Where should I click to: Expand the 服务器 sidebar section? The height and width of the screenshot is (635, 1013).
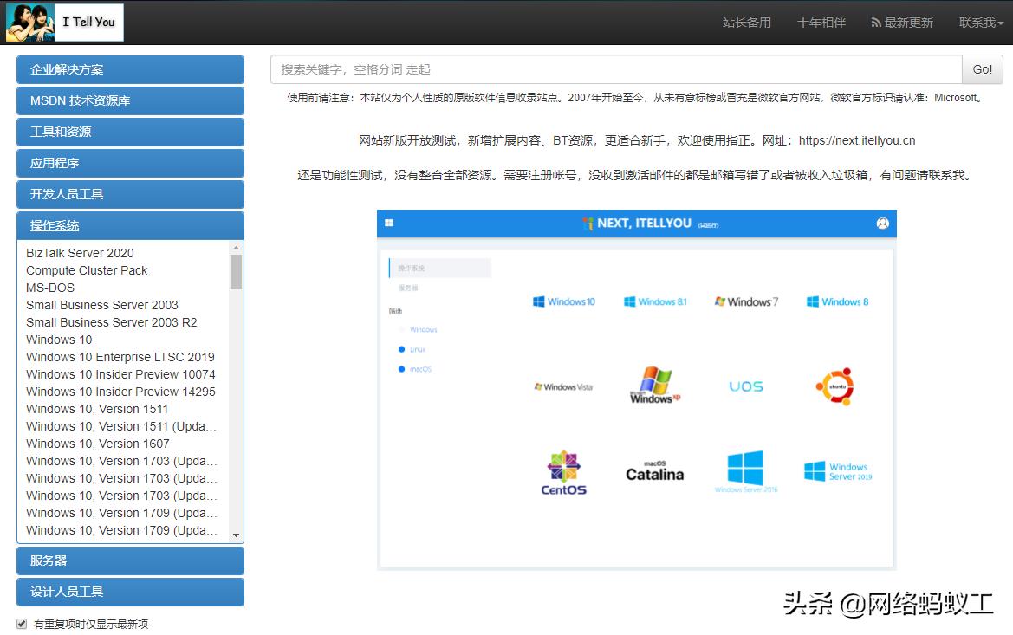point(130,560)
